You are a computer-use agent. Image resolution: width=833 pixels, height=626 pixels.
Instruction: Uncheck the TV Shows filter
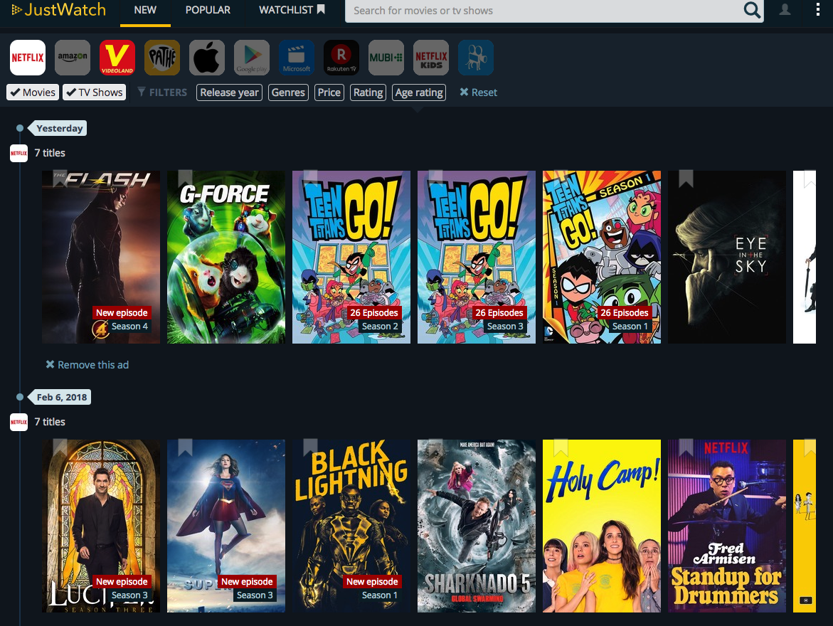95,92
